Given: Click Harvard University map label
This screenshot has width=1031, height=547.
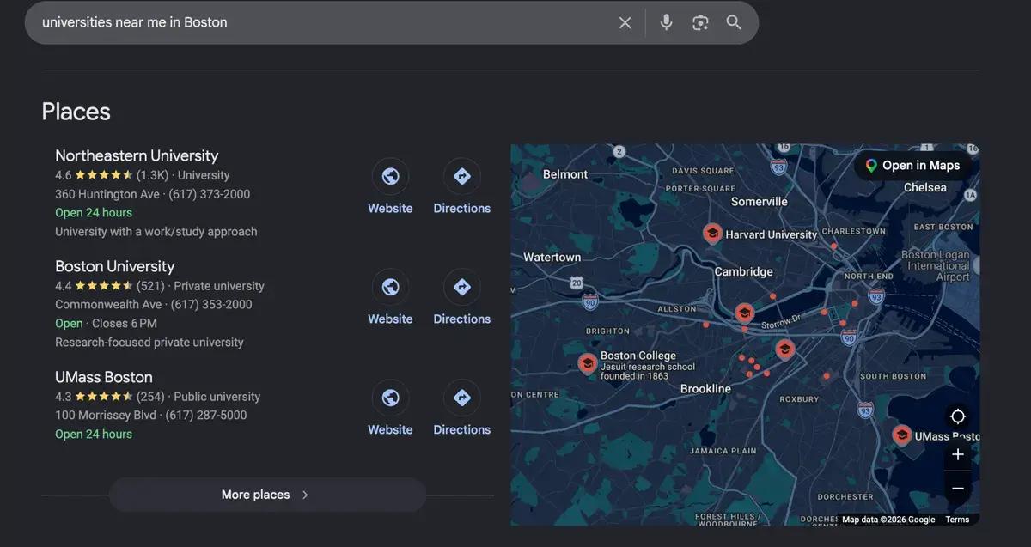Looking at the screenshot, I should click(772, 234).
